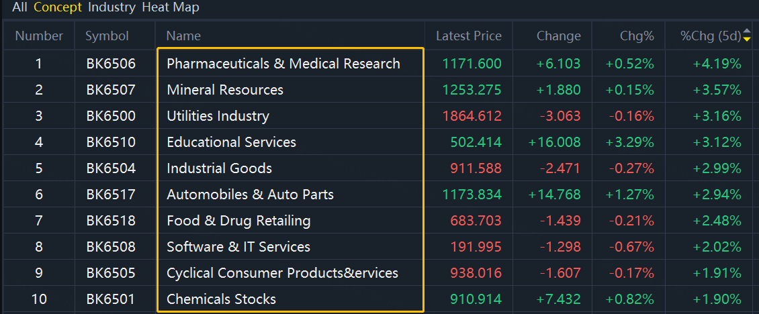Sort by Latest Price column header
759x314 pixels.
point(468,36)
